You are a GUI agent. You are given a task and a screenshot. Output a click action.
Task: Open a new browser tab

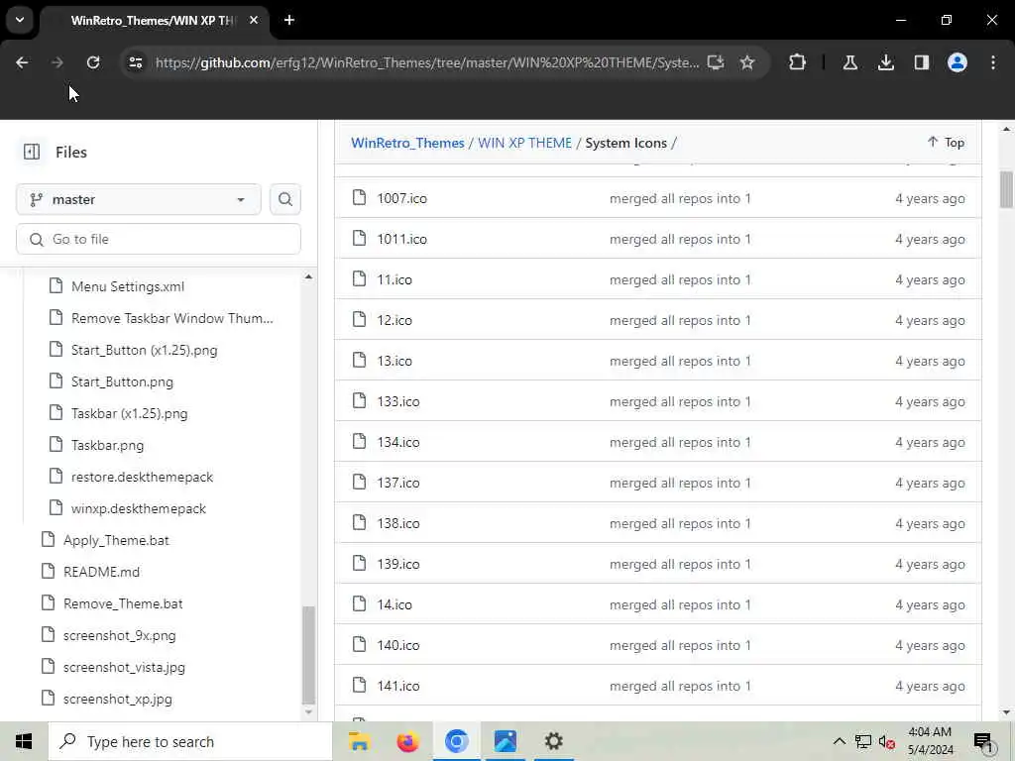coord(289,20)
